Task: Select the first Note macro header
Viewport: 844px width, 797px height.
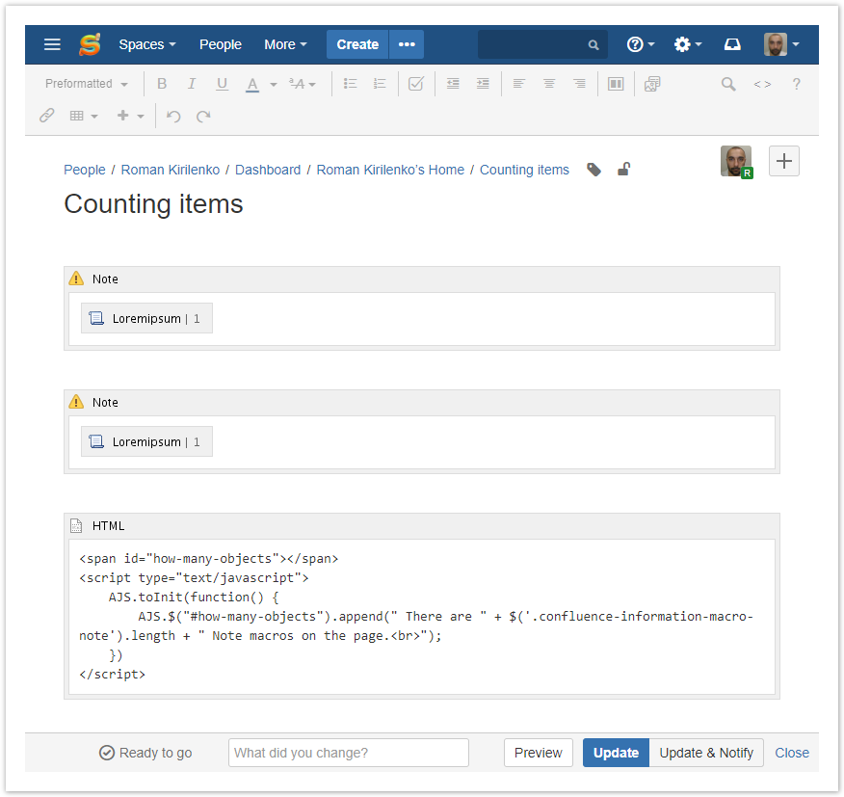Action: [x=421, y=279]
